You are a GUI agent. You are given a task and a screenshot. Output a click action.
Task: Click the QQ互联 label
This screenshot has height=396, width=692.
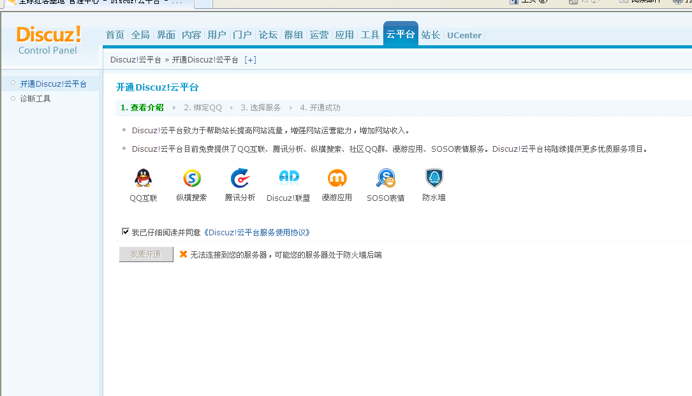[x=144, y=198]
